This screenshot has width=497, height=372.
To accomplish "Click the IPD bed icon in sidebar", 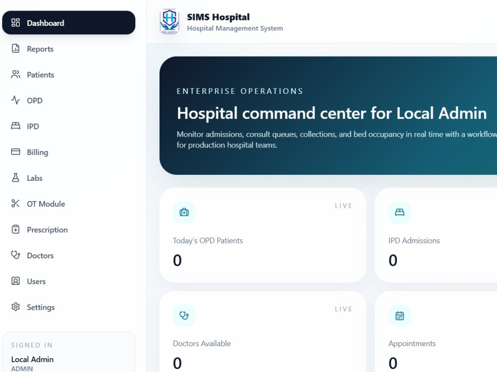I will pos(15,126).
